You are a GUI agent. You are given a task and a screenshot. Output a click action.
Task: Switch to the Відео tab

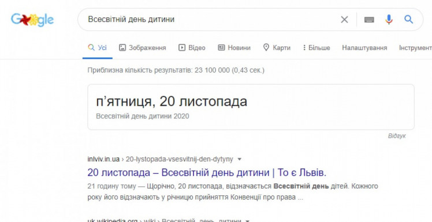click(192, 48)
